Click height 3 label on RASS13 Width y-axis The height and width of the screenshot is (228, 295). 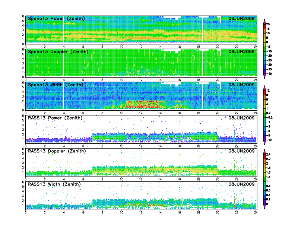23,196
